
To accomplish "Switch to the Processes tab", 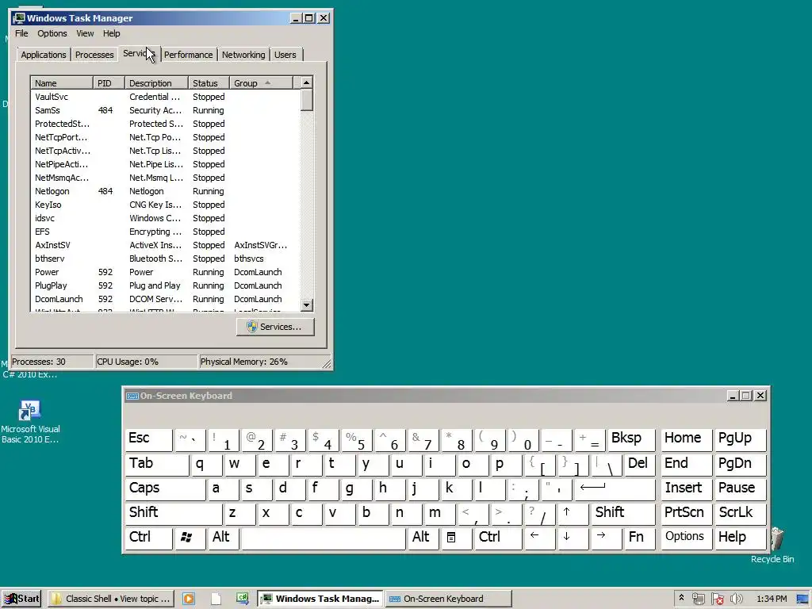I will coord(94,55).
